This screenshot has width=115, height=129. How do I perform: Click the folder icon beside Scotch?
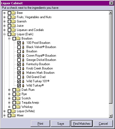pos(18,98)
